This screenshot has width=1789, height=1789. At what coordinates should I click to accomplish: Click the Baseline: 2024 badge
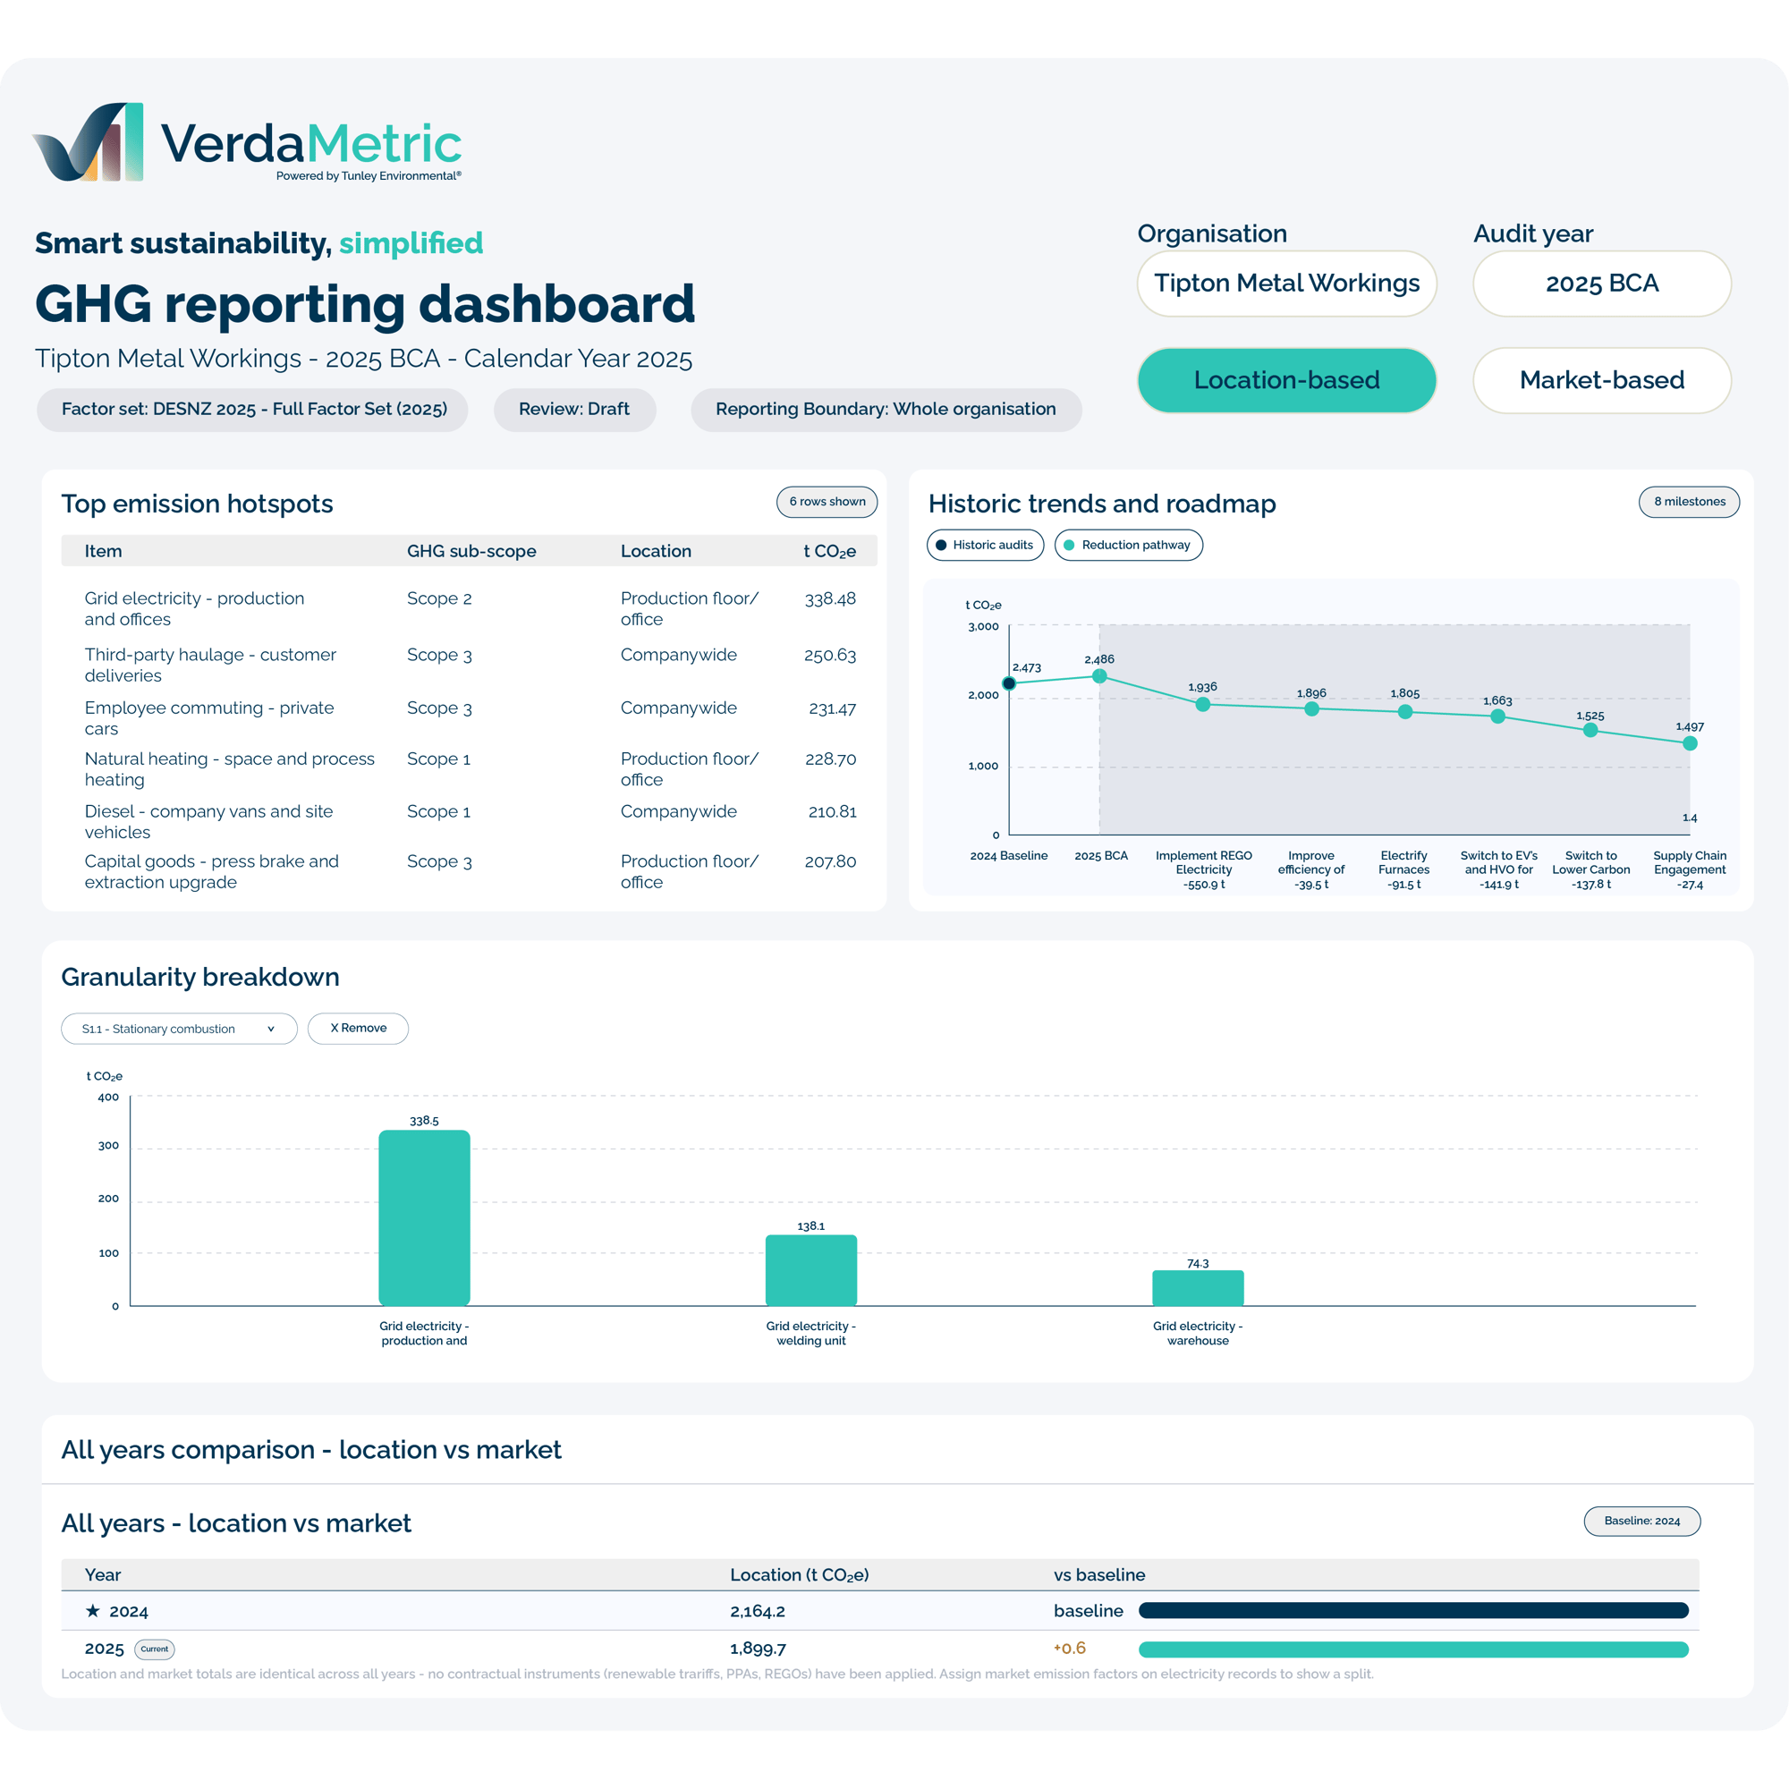coord(1641,1521)
